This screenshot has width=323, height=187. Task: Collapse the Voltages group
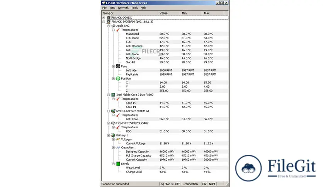coord(113,139)
